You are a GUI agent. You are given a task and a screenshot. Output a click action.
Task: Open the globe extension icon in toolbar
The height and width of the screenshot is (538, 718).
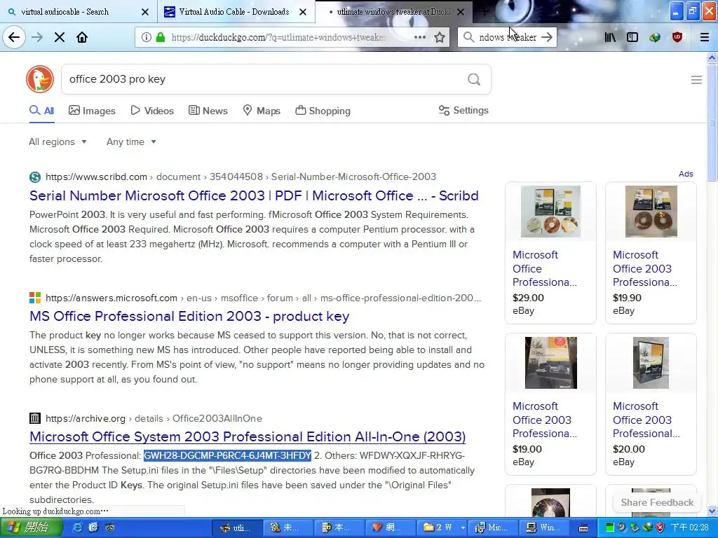click(x=655, y=37)
